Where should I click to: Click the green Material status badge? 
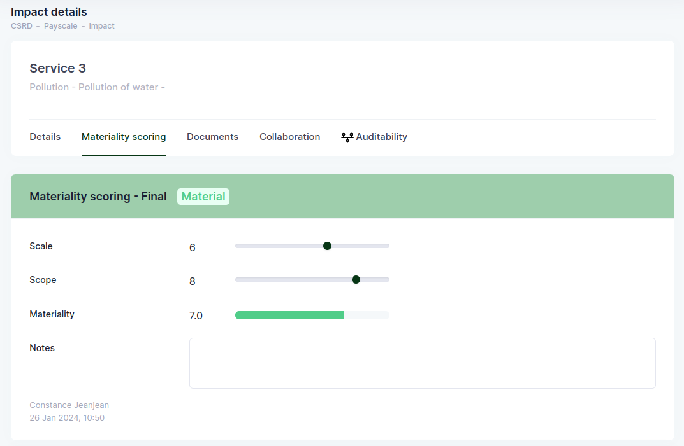[203, 197]
